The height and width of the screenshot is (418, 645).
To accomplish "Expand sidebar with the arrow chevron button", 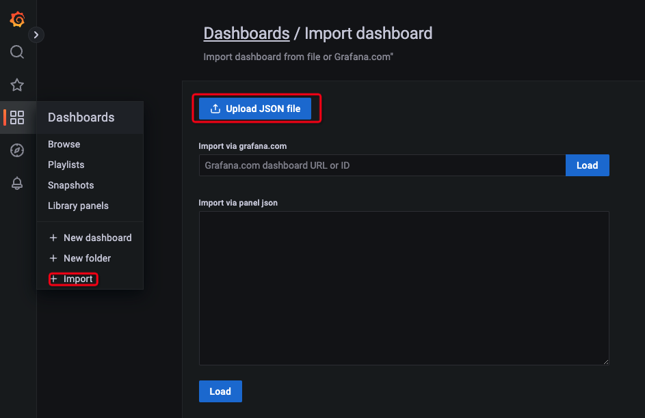I will pyautogui.click(x=36, y=34).
